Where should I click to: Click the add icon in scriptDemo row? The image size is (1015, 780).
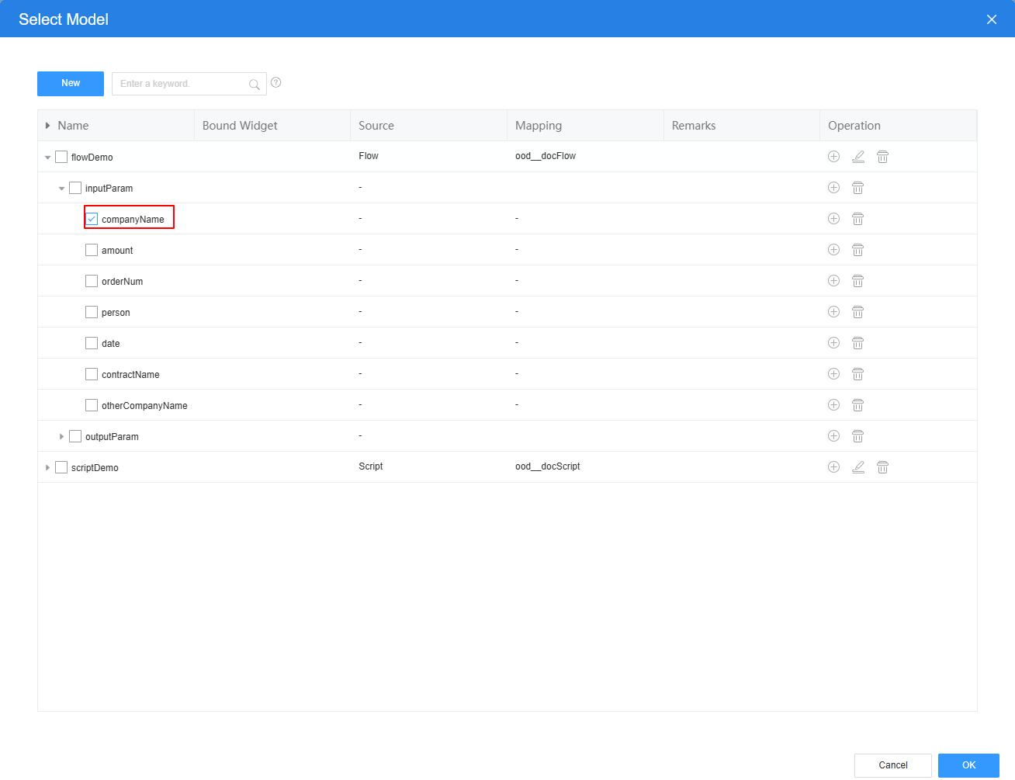[833, 466]
